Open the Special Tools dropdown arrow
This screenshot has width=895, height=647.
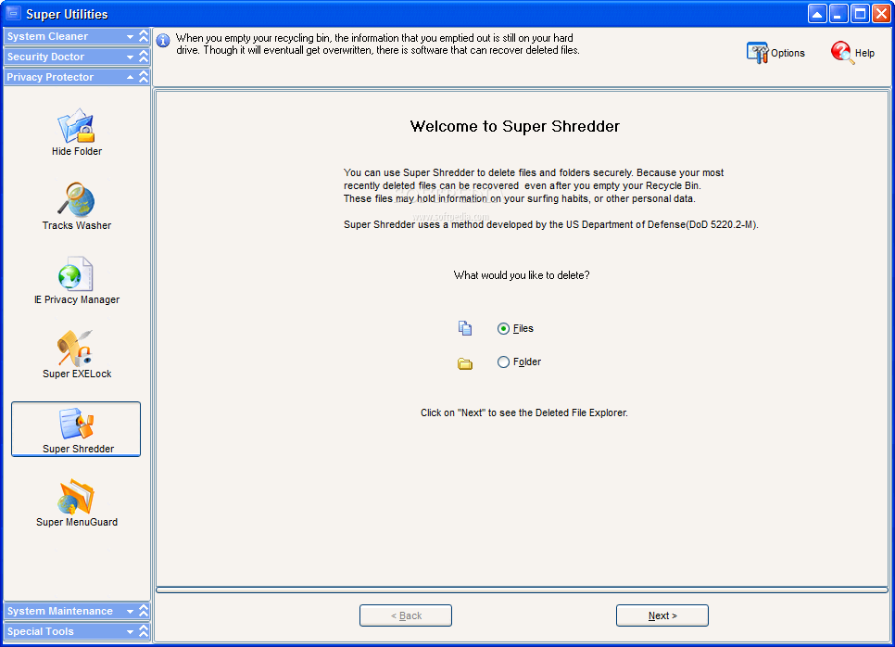[130, 632]
